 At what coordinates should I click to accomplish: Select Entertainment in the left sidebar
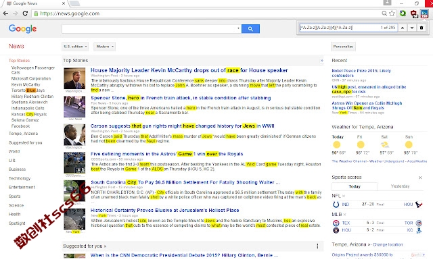22,188
